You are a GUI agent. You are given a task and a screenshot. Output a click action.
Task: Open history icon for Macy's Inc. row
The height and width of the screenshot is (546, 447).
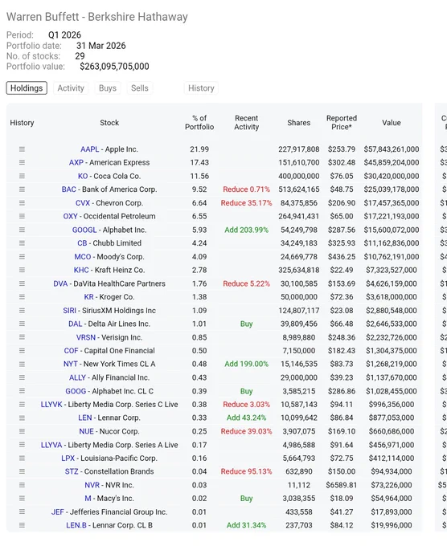click(x=22, y=499)
